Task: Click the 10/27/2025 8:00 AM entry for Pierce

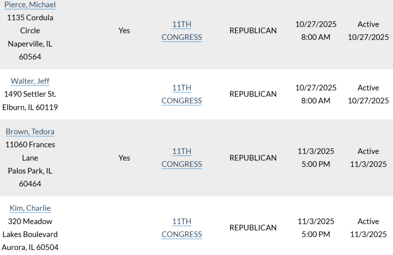Action: click(x=315, y=31)
